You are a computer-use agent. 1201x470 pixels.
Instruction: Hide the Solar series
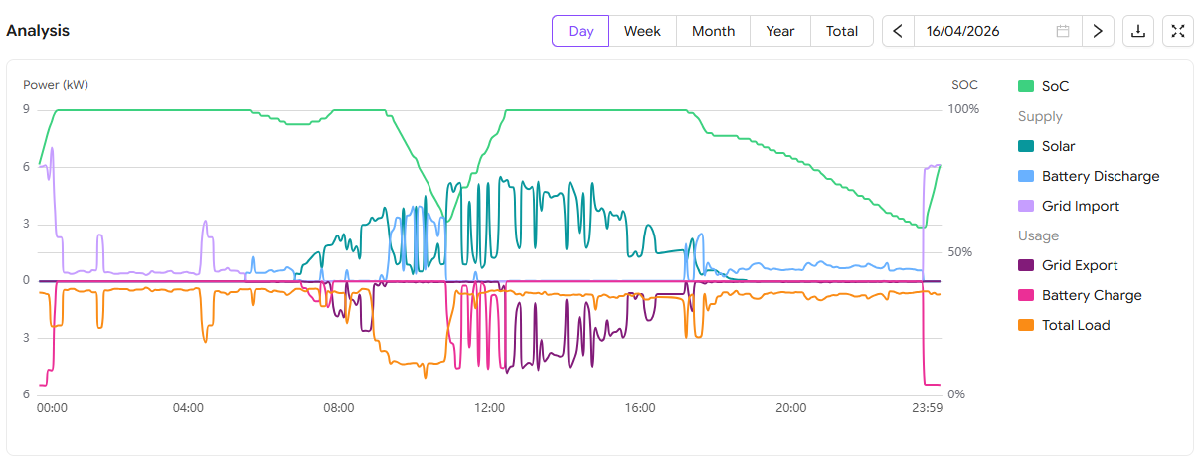coord(1058,147)
